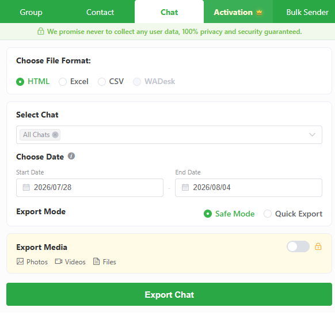Click the Photos image icon

pyautogui.click(x=20, y=261)
